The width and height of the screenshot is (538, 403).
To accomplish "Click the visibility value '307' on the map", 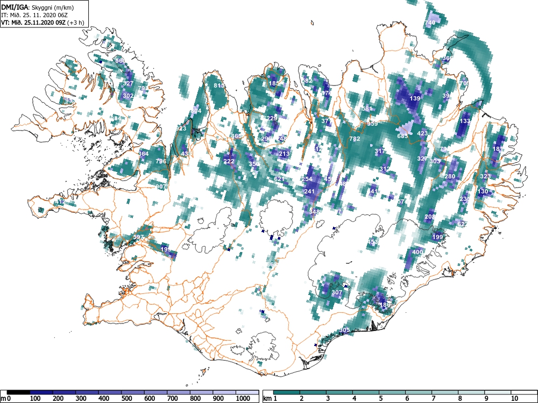I will 337,292.
